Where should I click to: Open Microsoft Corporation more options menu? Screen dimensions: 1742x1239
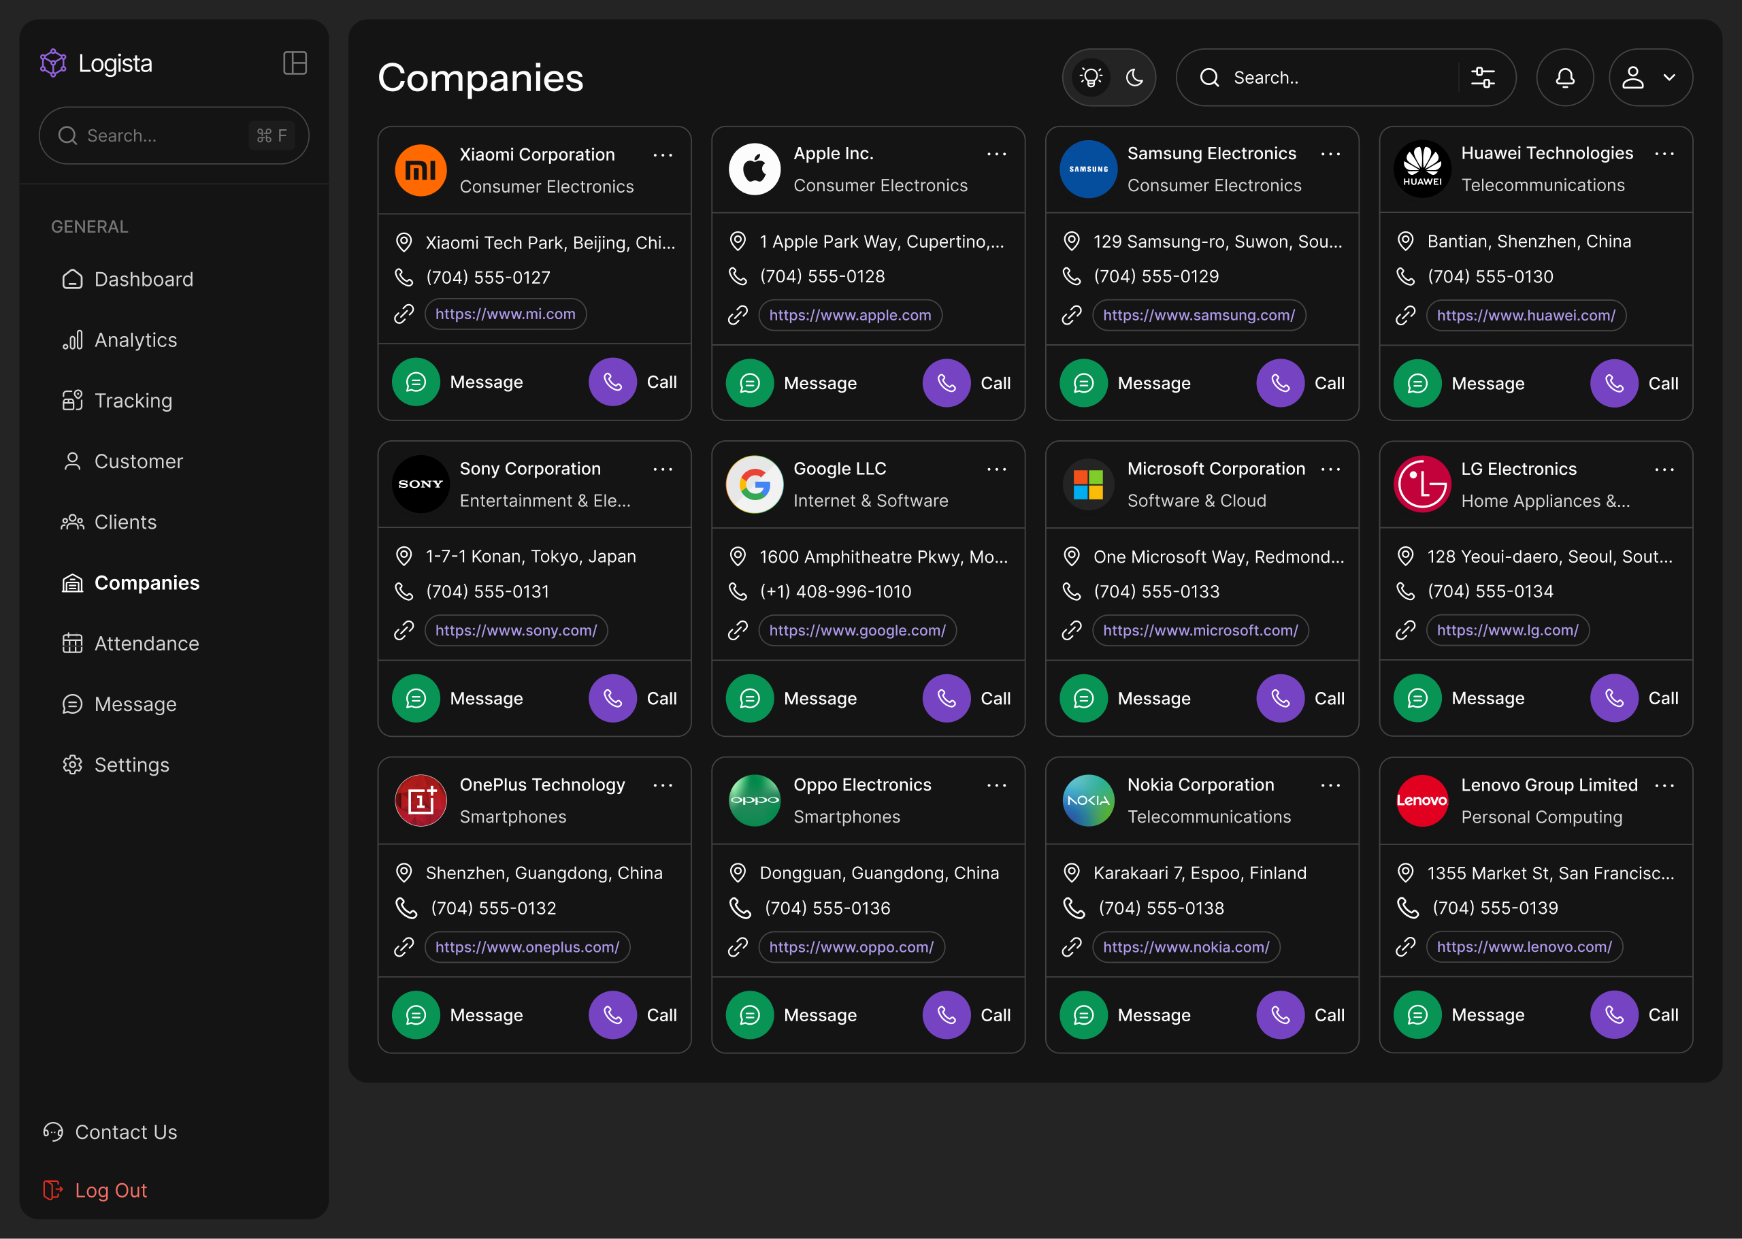[x=1330, y=469]
